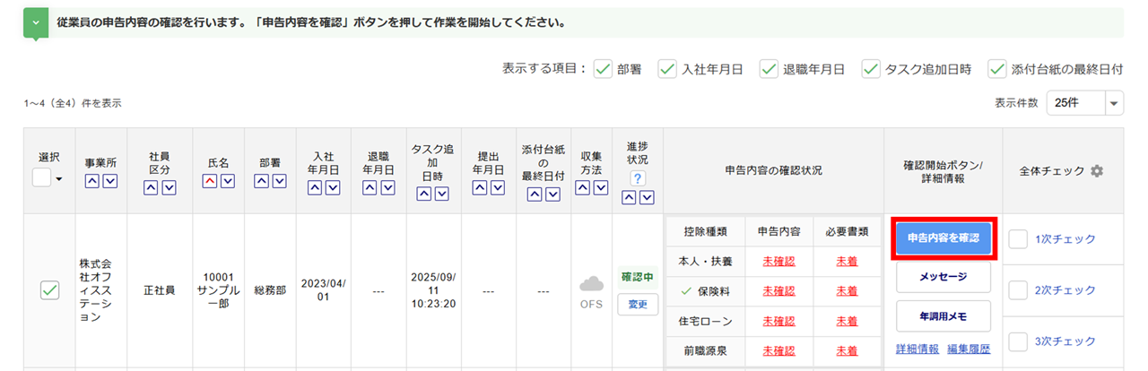
Task: Toggle the 退職年月日 display checkbox
Action: (769, 69)
